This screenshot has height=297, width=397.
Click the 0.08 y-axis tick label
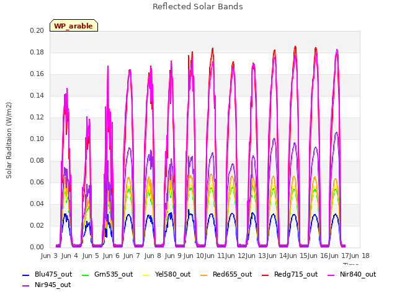[x=37, y=161]
